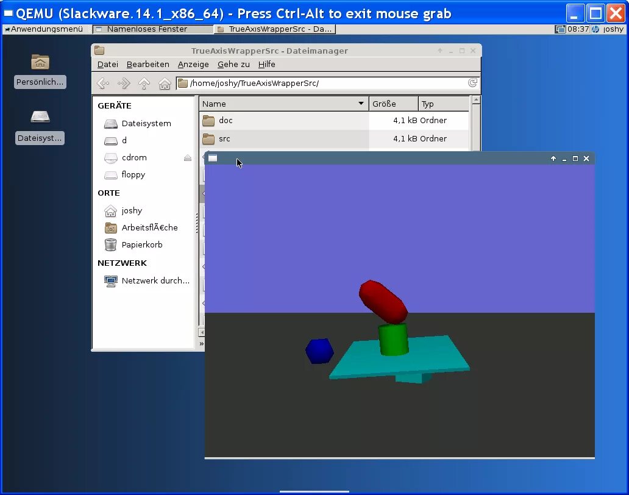Go to parent folder using up arrow
This screenshot has width=629, height=495.
144,83
